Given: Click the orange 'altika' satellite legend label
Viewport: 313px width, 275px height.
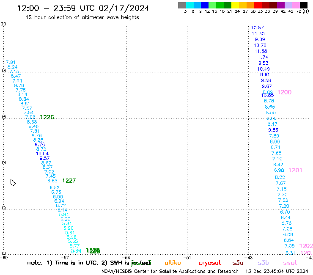Looking at the screenshot, I should point(173,263).
